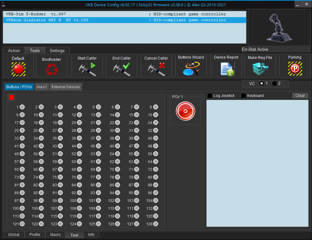This screenshot has height=240, width=312.
Task: Click button indicator 92
Action: coord(79,193)
